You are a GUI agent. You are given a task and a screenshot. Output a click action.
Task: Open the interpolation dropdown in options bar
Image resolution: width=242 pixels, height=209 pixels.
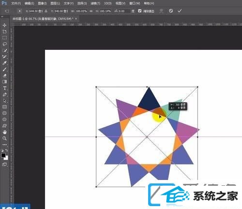[x=133, y=11]
